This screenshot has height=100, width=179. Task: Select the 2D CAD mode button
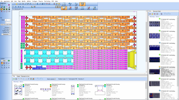[64, 4]
